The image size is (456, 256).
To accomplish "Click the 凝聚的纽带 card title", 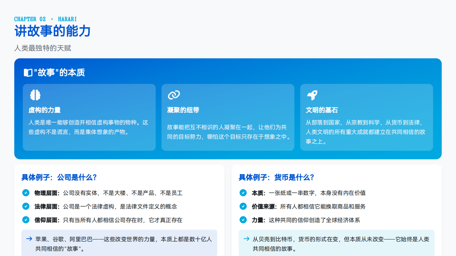I will coord(180,109).
